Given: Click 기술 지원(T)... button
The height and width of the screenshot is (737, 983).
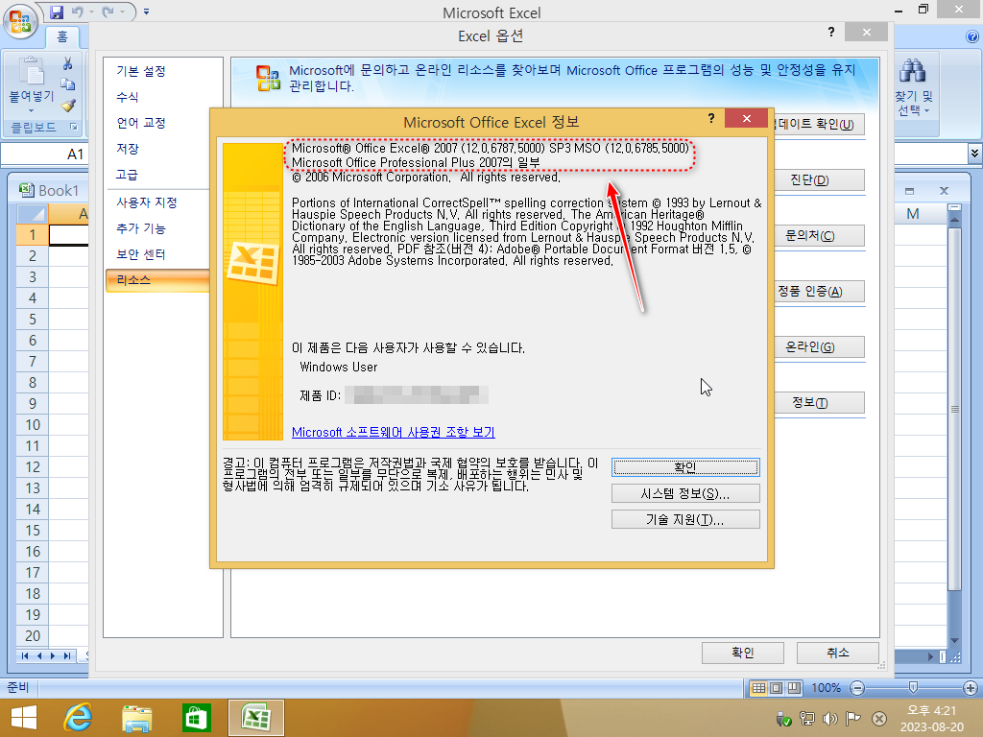Looking at the screenshot, I should [685, 519].
